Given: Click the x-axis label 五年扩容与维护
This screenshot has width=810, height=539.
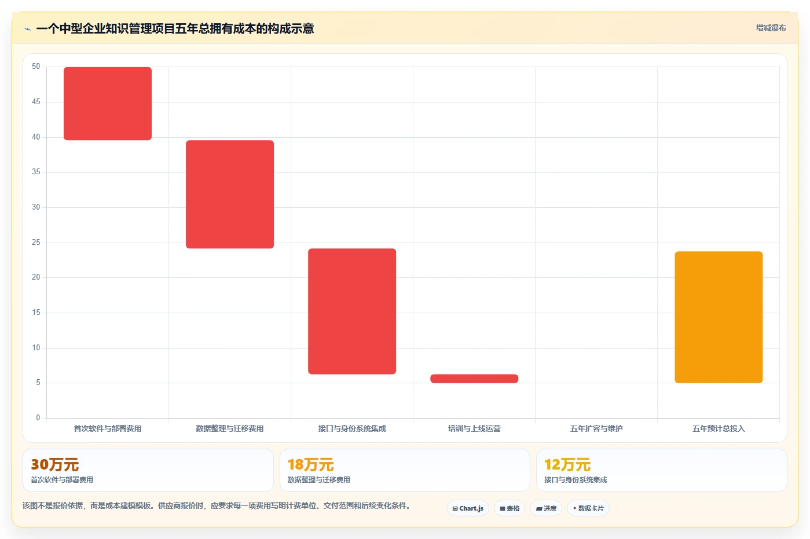Looking at the screenshot, I should pos(596,429).
